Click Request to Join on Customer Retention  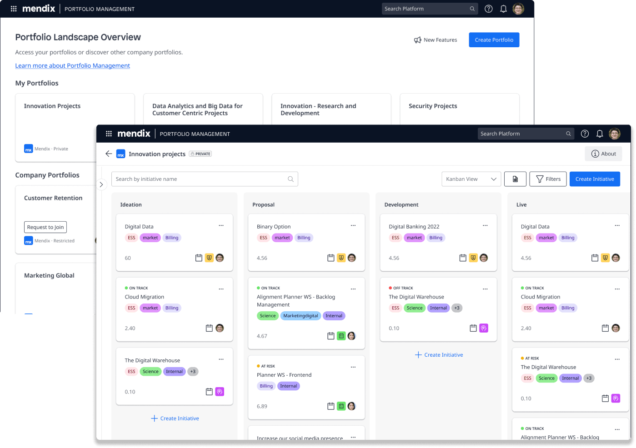45,227
